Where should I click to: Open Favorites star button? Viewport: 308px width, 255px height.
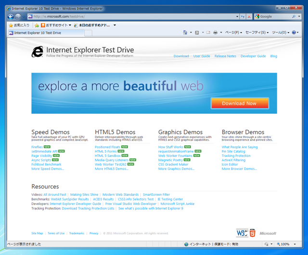tap(11, 25)
